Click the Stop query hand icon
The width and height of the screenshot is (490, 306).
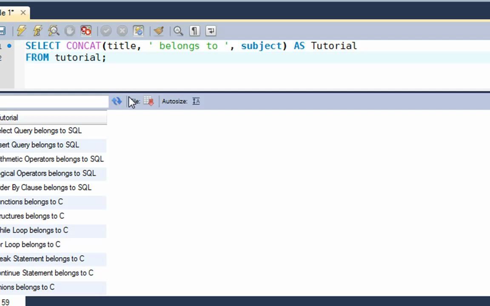coord(69,31)
